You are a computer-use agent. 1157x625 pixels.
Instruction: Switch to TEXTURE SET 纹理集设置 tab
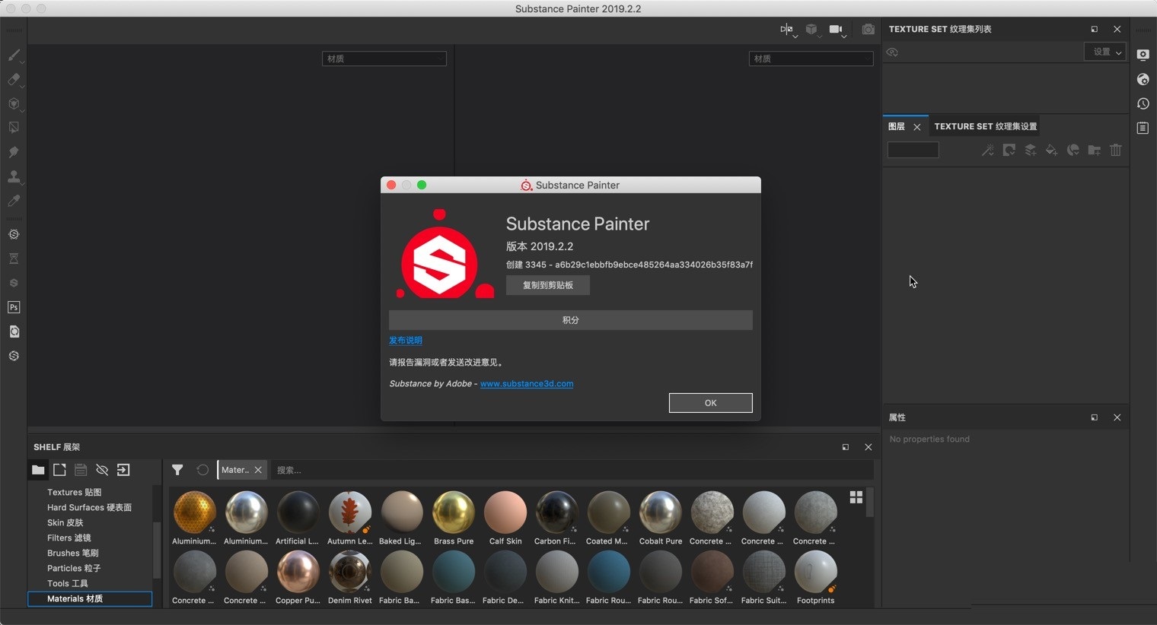coord(986,126)
